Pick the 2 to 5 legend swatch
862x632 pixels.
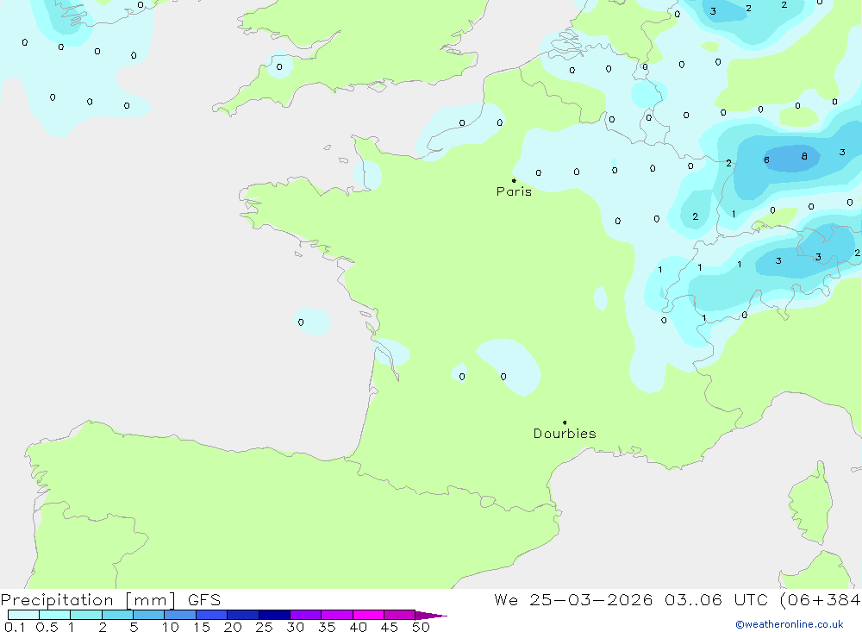pyautogui.click(x=117, y=615)
